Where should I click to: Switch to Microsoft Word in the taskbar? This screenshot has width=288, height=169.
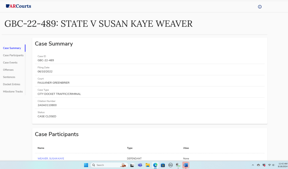pyautogui.click(x=186, y=165)
